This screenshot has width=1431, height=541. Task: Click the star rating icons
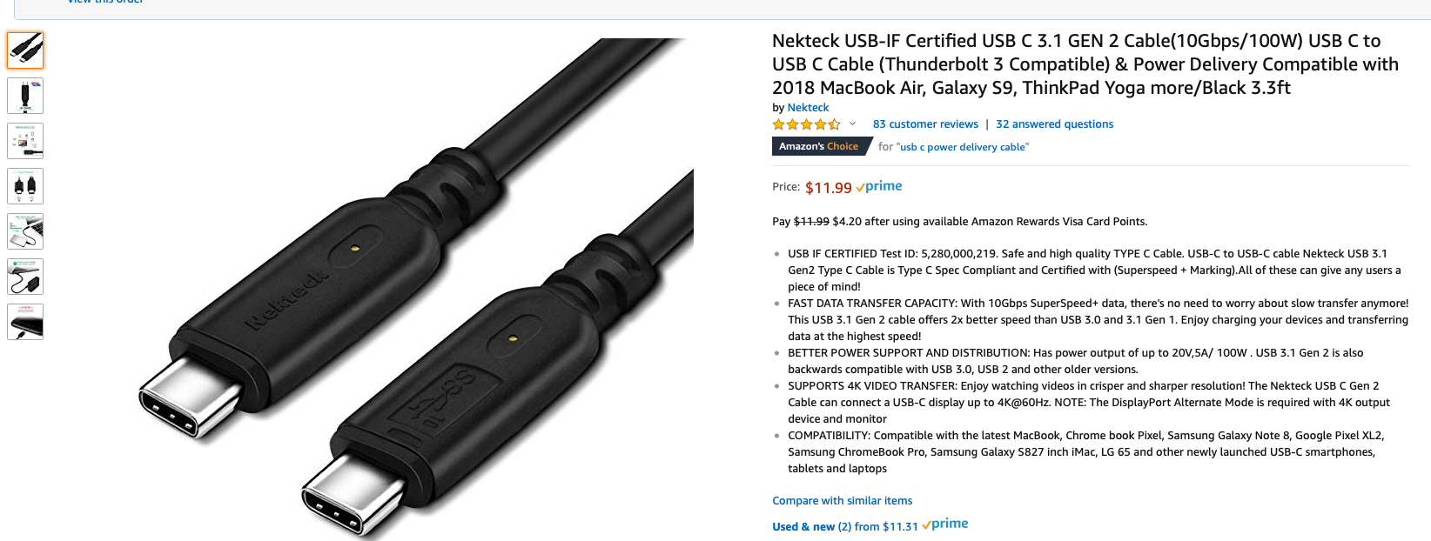806,124
